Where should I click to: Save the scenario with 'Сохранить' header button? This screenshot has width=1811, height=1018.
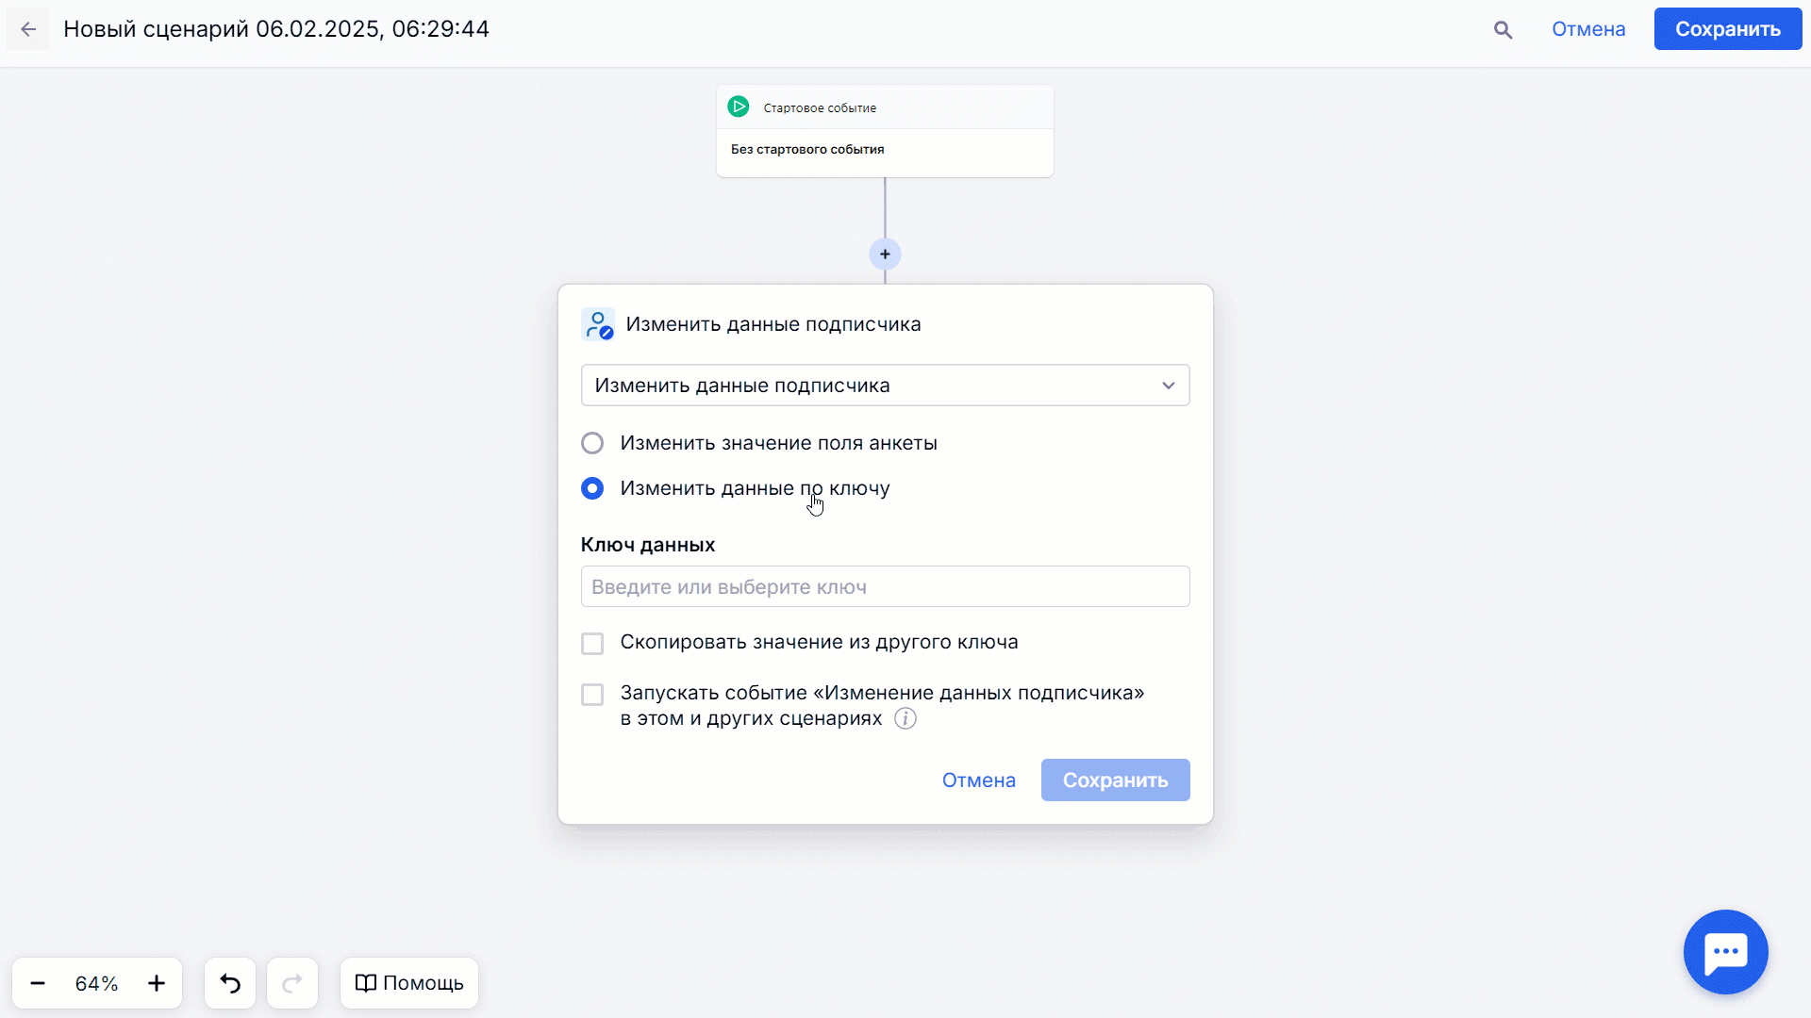click(1727, 28)
